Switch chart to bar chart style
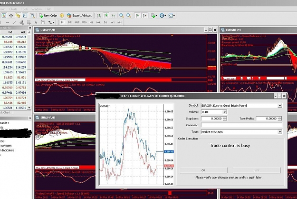297x199 pixels. coord(99,16)
